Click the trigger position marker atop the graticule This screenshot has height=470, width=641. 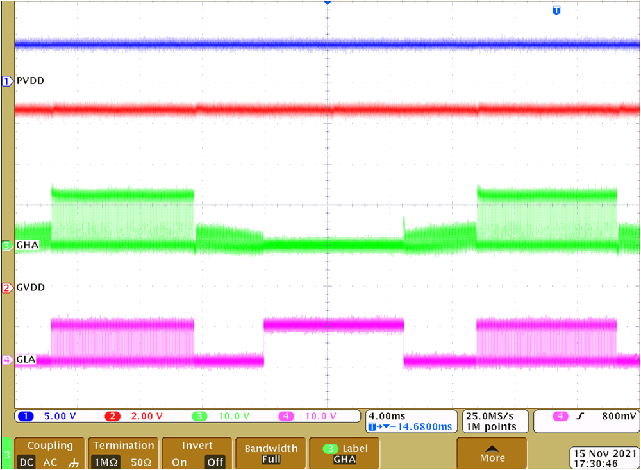click(328, 4)
